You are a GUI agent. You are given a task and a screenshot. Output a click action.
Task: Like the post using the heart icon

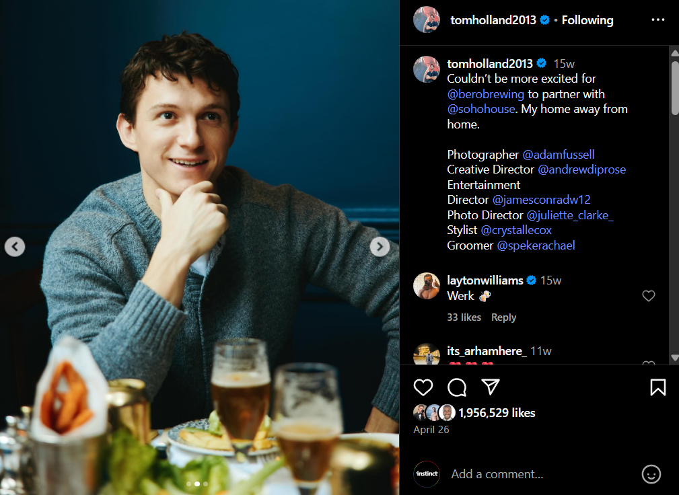coord(423,387)
